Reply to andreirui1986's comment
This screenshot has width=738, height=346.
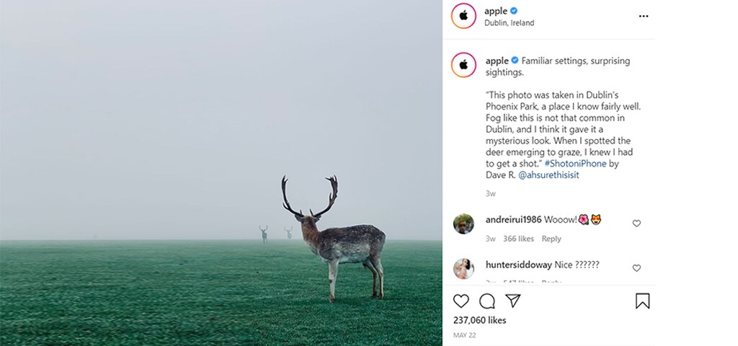click(551, 239)
